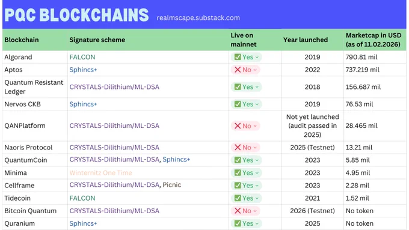Click the Not yet launched year cell
Viewport: 409px width, 230px height.
pyautogui.click(x=313, y=126)
